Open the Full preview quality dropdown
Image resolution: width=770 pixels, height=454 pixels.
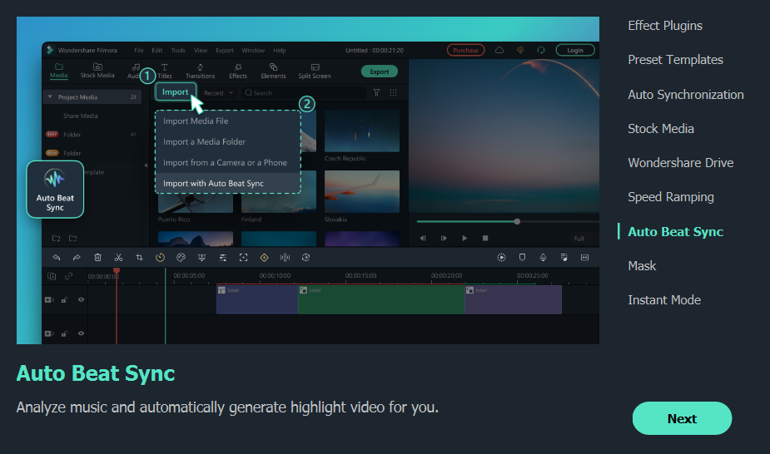pyautogui.click(x=579, y=239)
